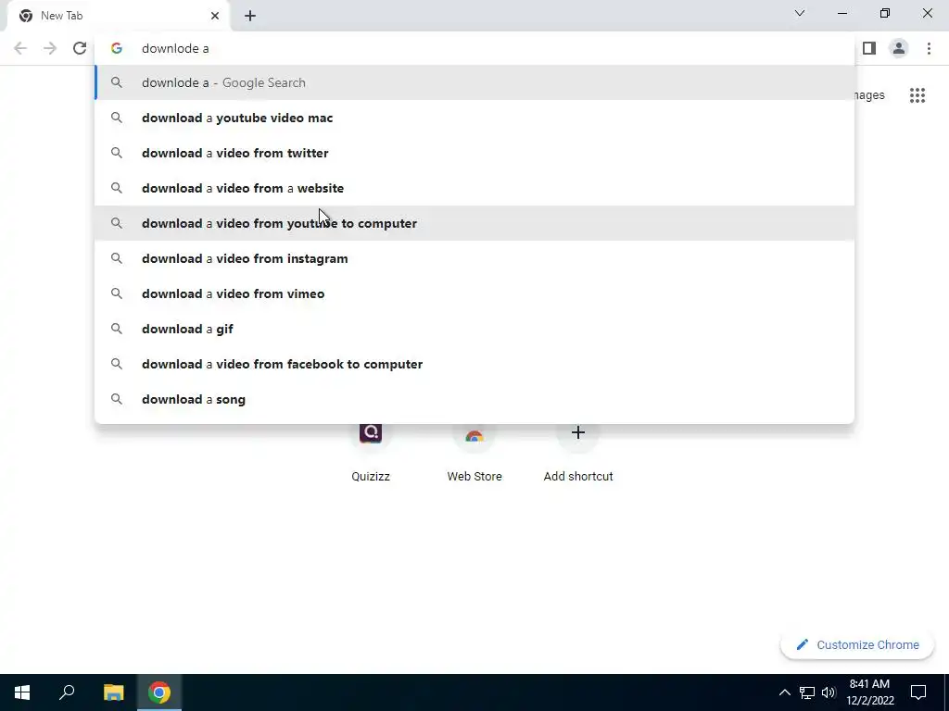Pick 'download a video from facebook to computer'
The image size is (949, 711).
click(x=474, y=364)
